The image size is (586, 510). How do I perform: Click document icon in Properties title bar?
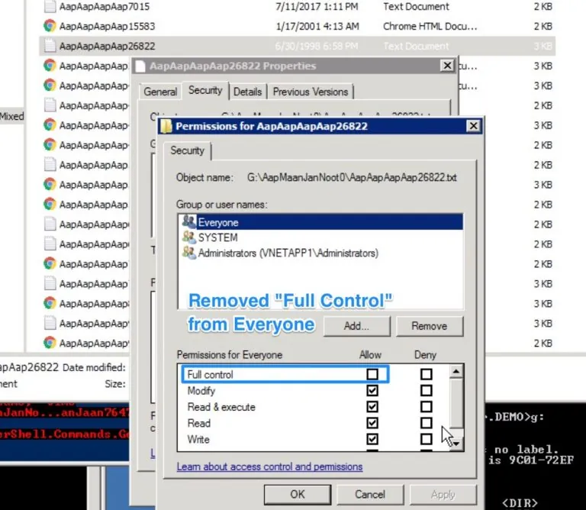point(140,66)
